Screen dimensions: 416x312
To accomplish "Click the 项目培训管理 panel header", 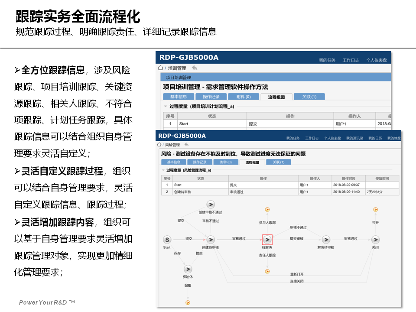I will [276, 78].
